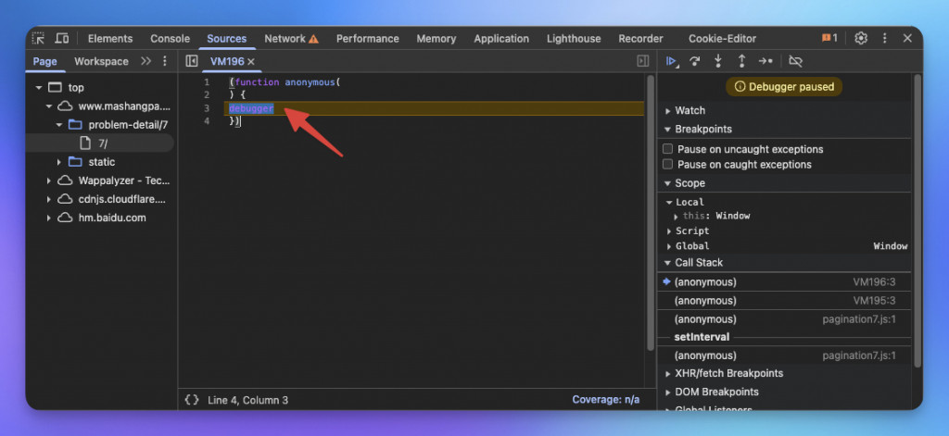Image resolution: width=949 pixels, height=436 pixels.
Task: Collapse www.mashangpa domain node
Action: (x=49, y=106)
